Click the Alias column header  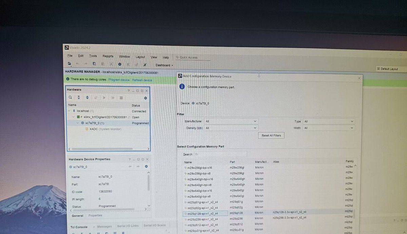tap(276, 162)
